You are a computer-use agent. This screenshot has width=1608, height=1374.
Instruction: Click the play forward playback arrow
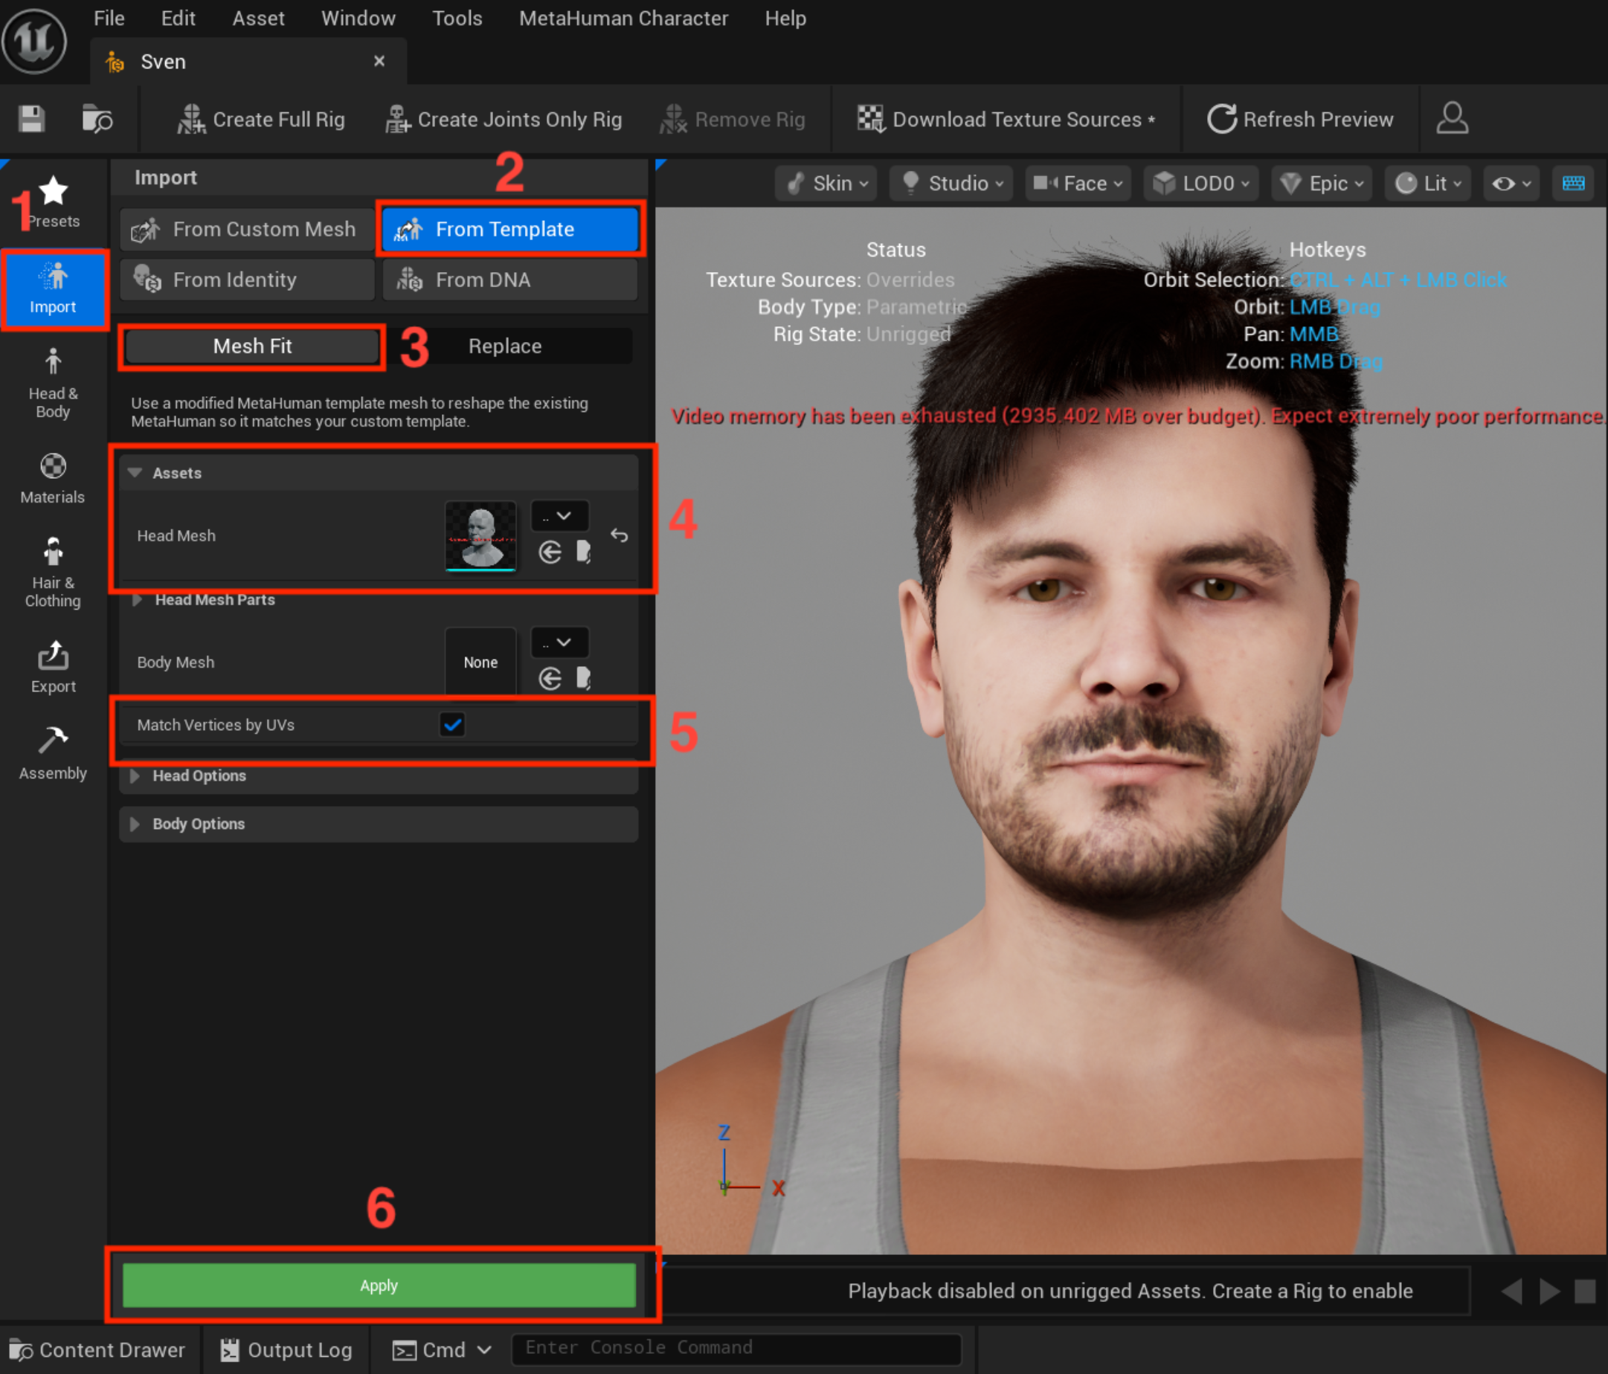click(x=1549, y=1291)
